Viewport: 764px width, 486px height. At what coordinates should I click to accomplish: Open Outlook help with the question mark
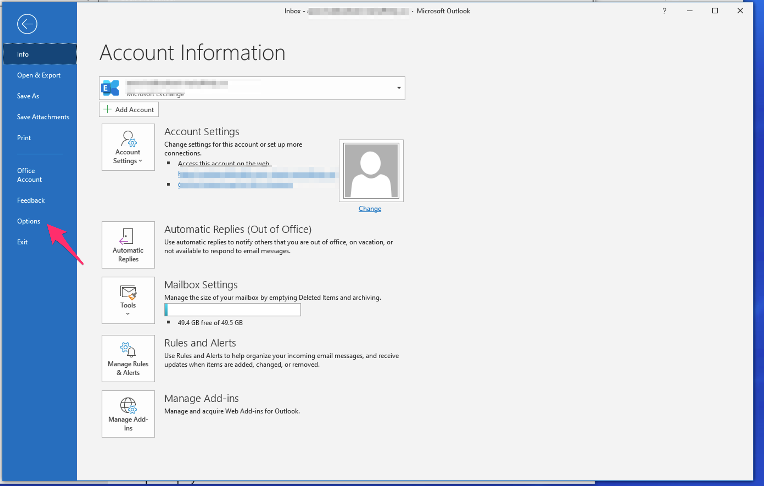(x=664, y=11)
